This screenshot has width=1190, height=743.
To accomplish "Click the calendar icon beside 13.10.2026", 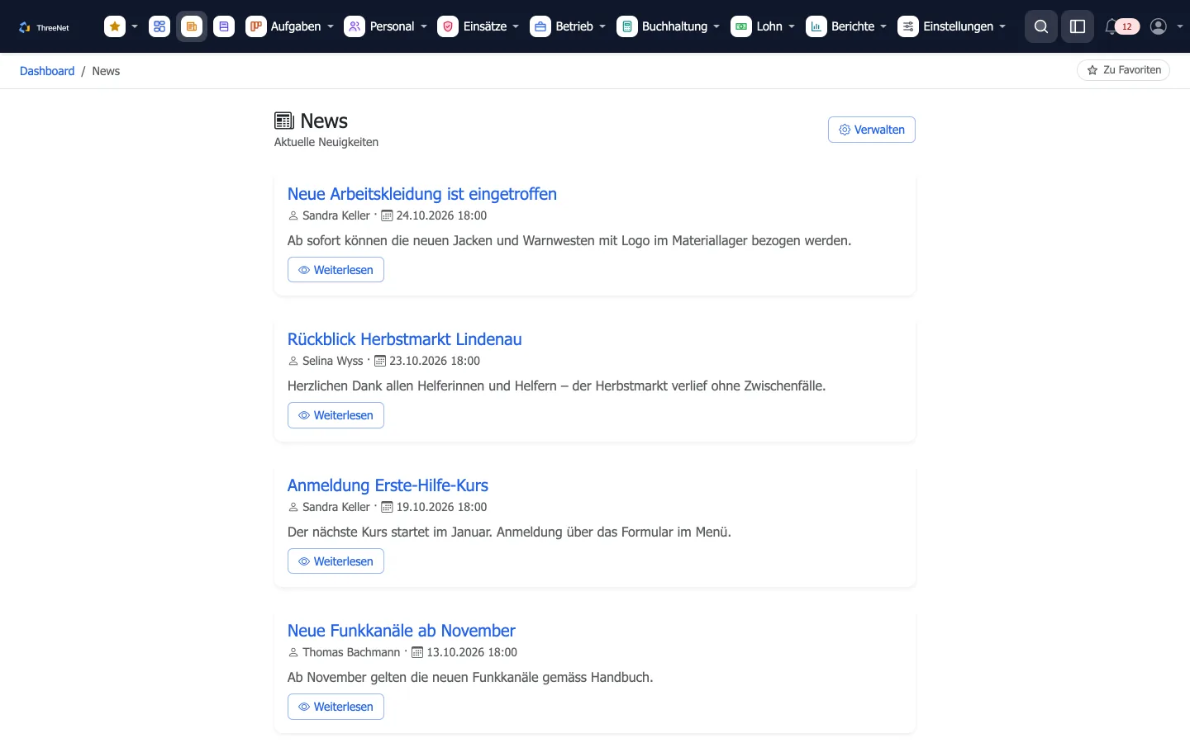I will click(x=417, y=652).
